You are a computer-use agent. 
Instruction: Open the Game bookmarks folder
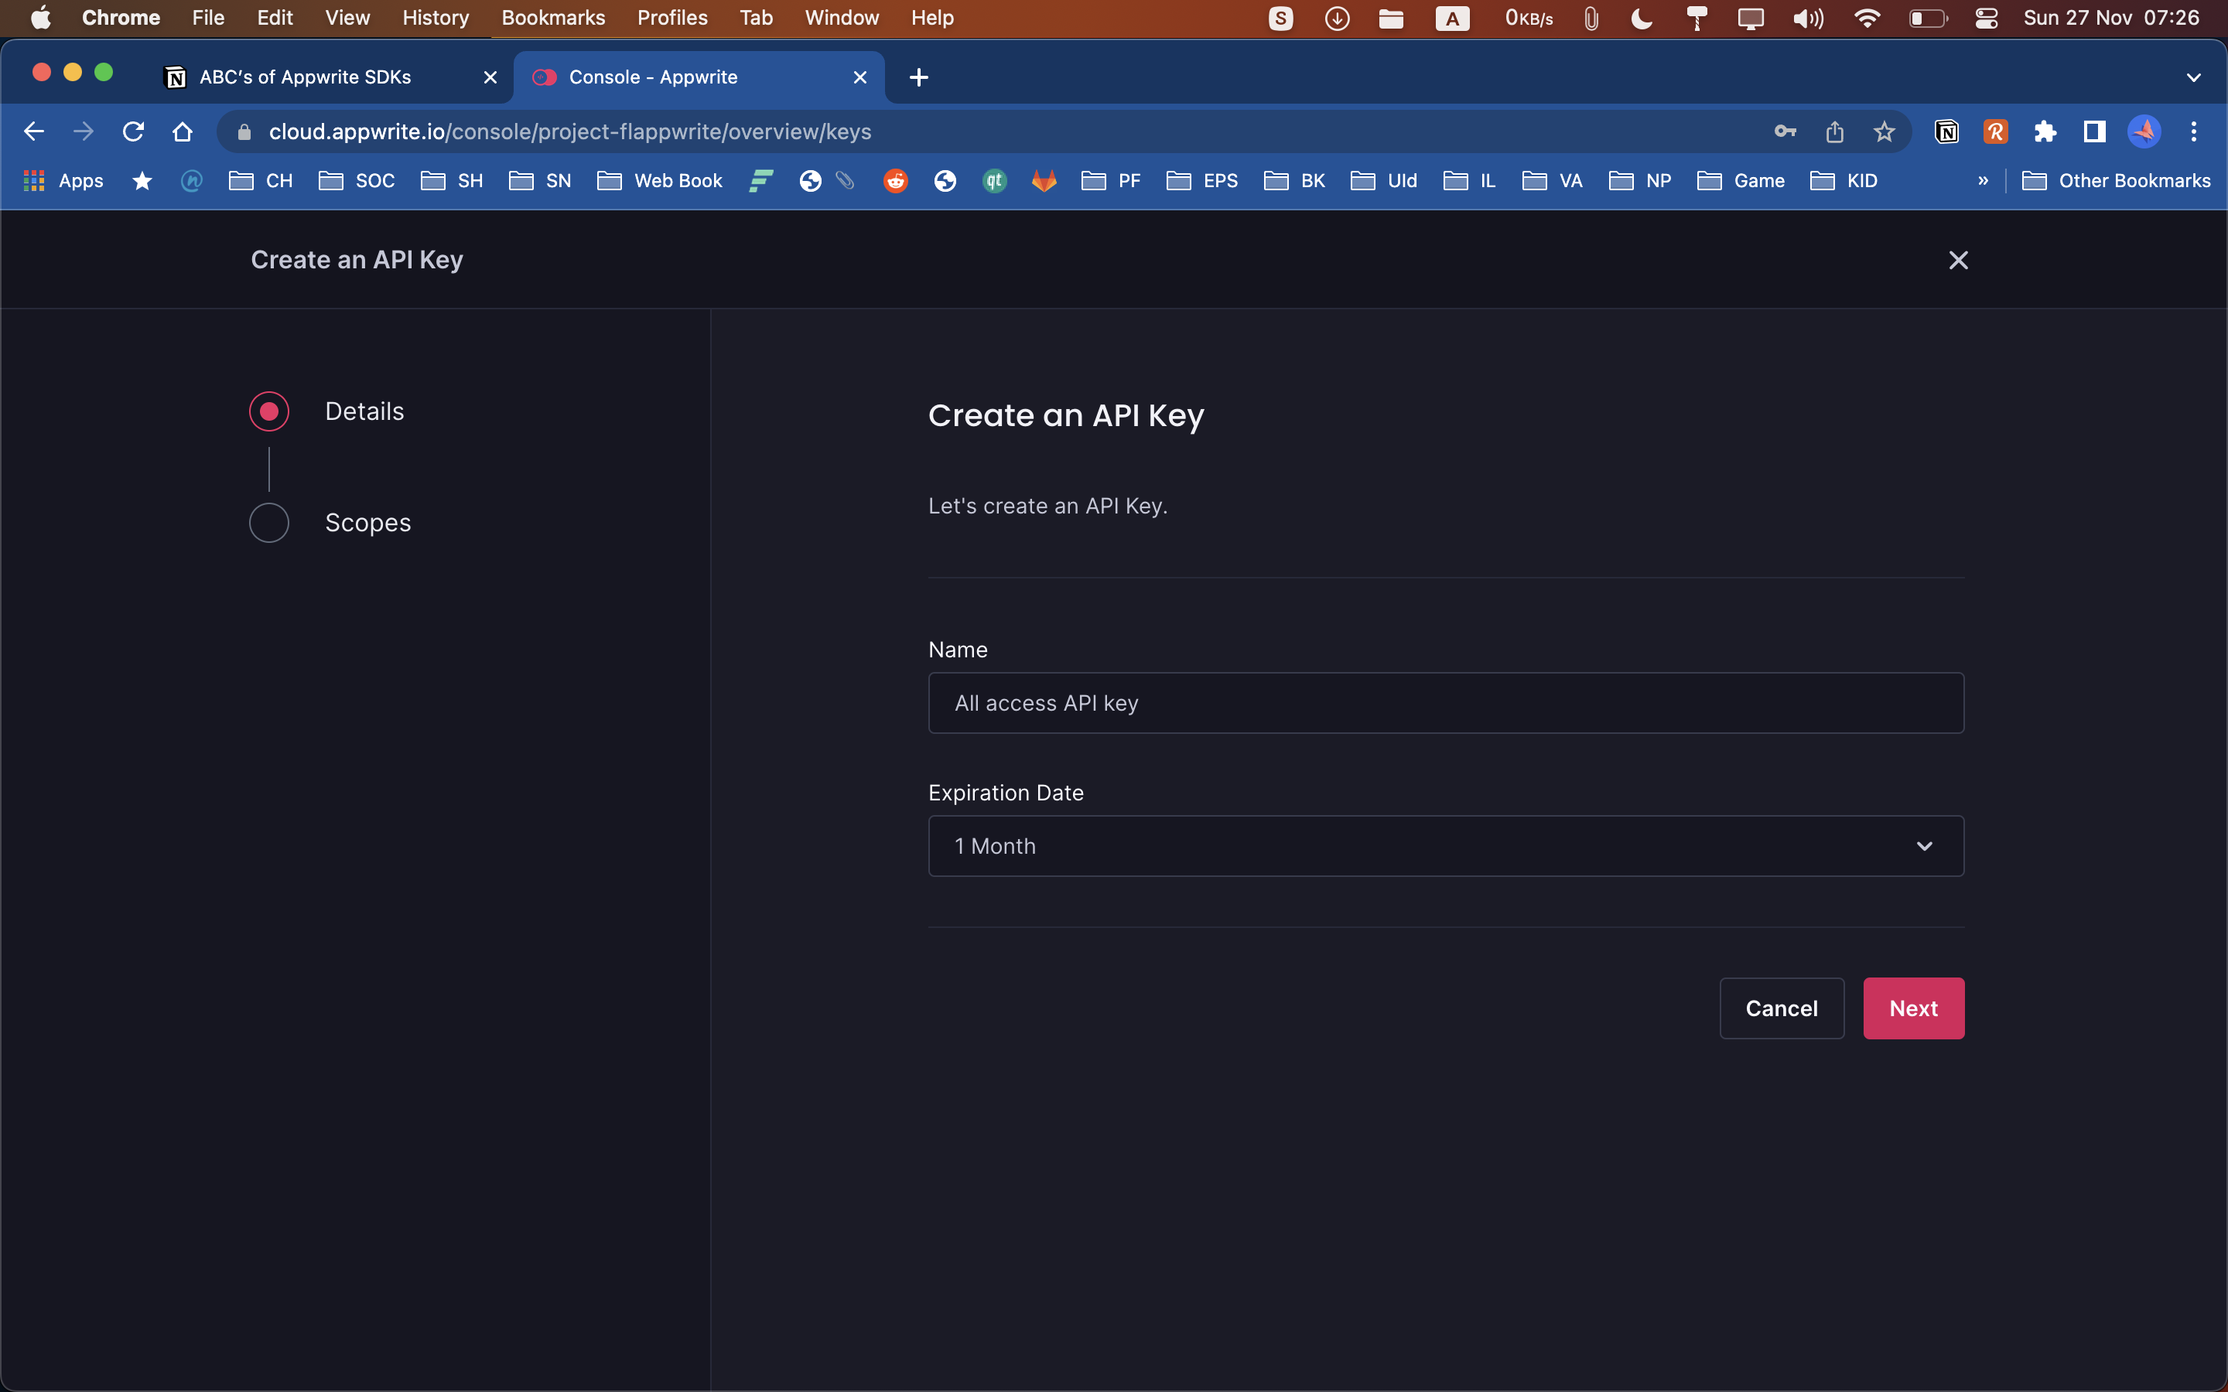click(x=1741, y=180)
